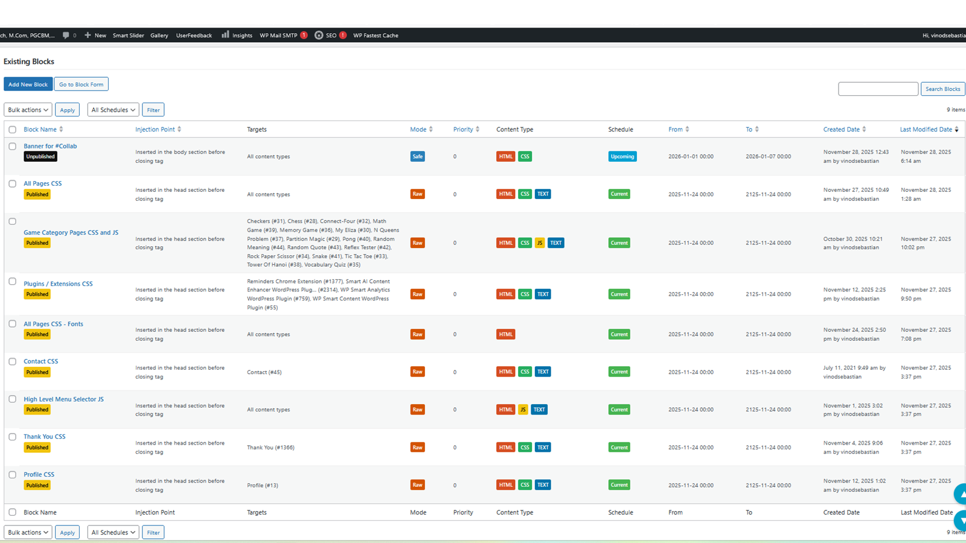Check the Banner for #Collab row checkbox

tap(12, 147)
